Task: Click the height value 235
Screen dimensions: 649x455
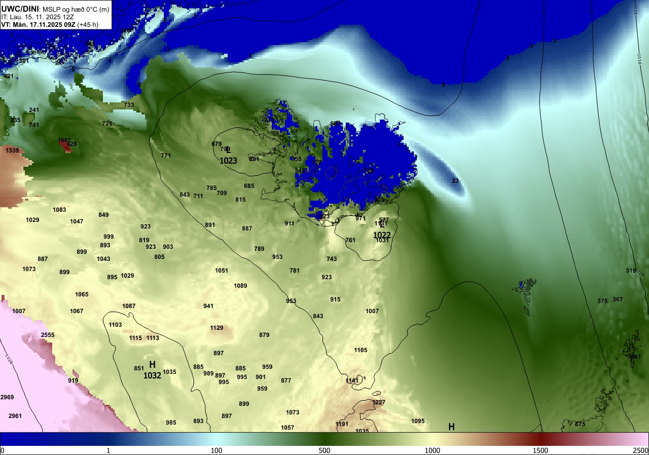Action: pos(15,120)
